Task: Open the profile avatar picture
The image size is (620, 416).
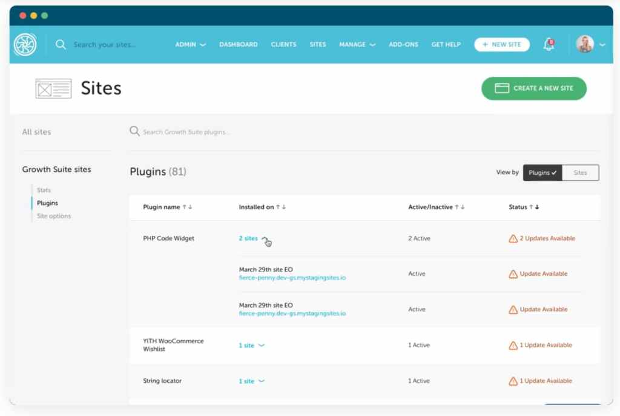Action: (x=585, y=44)
